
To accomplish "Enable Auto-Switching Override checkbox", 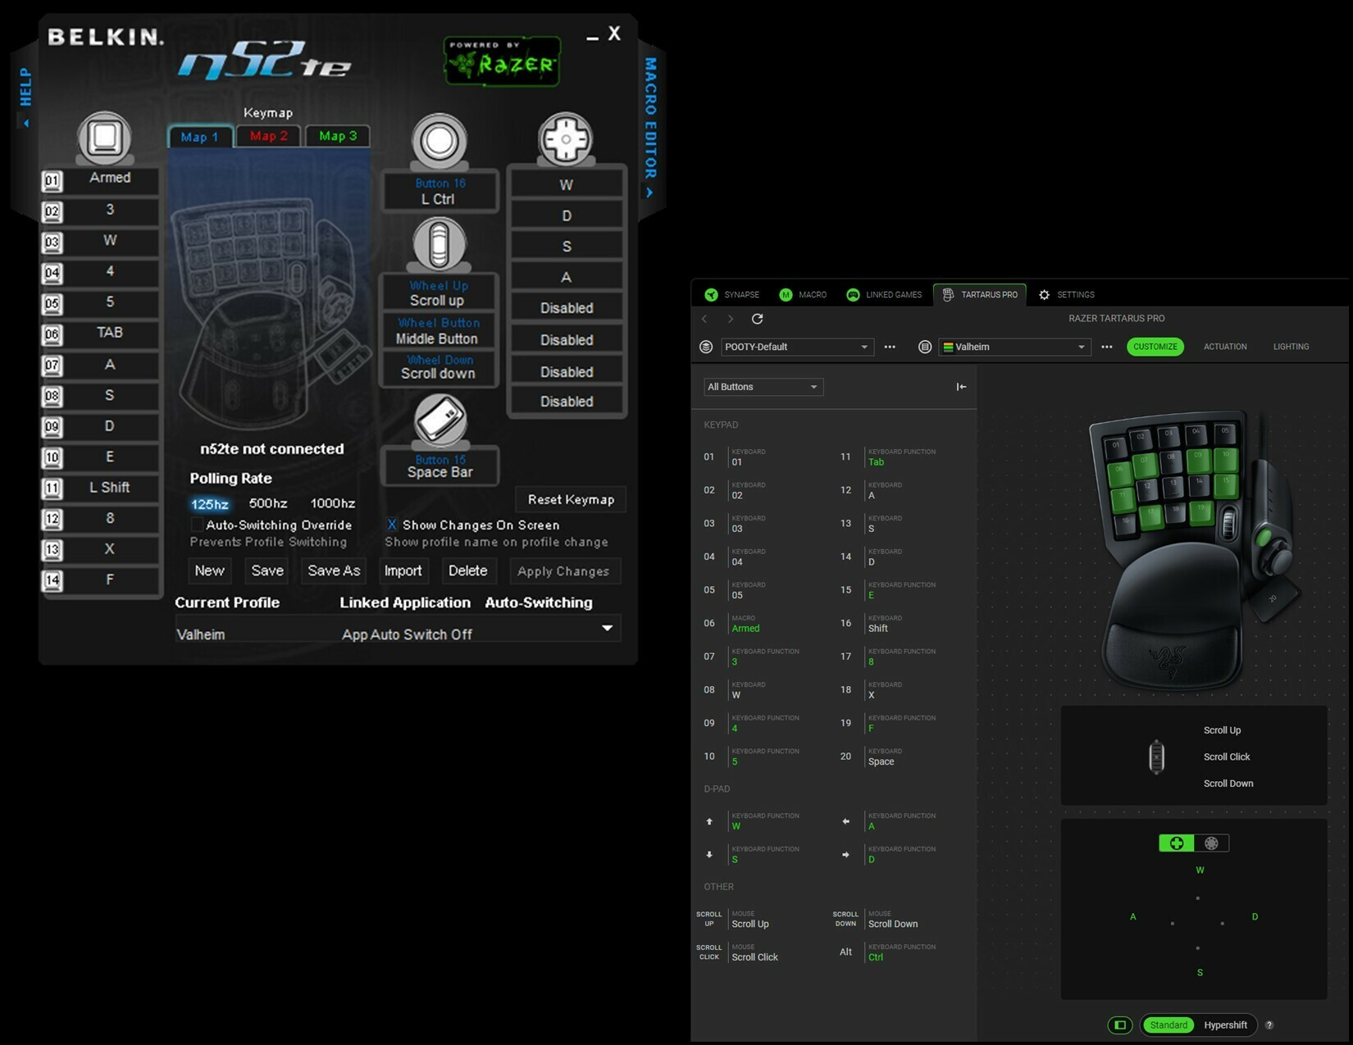I will pos(197,525).
